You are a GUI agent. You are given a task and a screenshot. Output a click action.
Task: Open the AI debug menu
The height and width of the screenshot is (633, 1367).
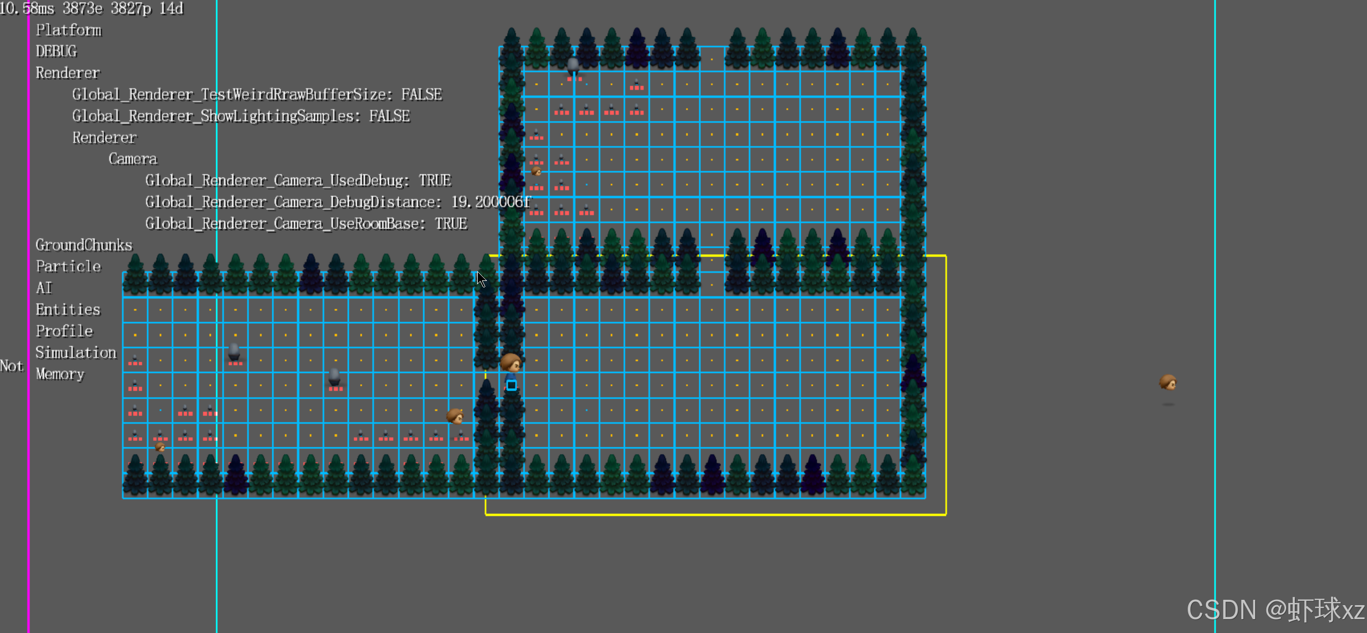point(44,288)
